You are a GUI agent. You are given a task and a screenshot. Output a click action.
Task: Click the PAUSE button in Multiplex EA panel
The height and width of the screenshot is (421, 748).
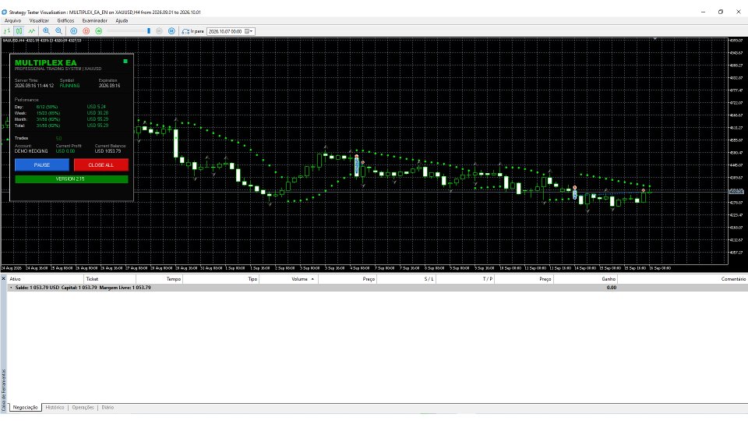pos(42,165)
